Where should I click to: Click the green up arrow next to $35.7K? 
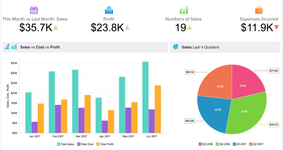56,28
